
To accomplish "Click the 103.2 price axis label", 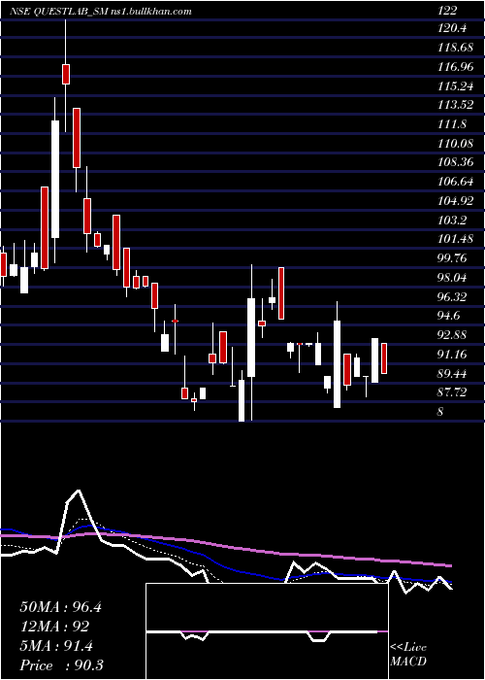I will coord(452,221).
